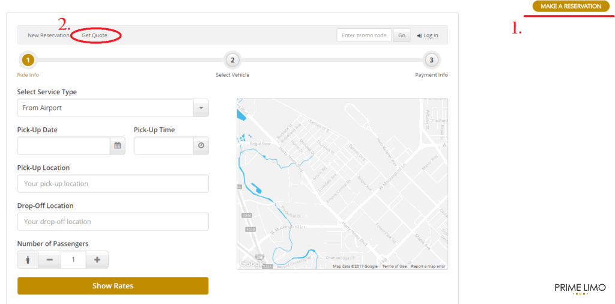
Task: Click the Log in icon link
Action: [x=428, y=35]
